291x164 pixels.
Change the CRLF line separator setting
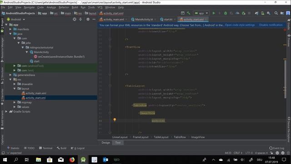238,153
